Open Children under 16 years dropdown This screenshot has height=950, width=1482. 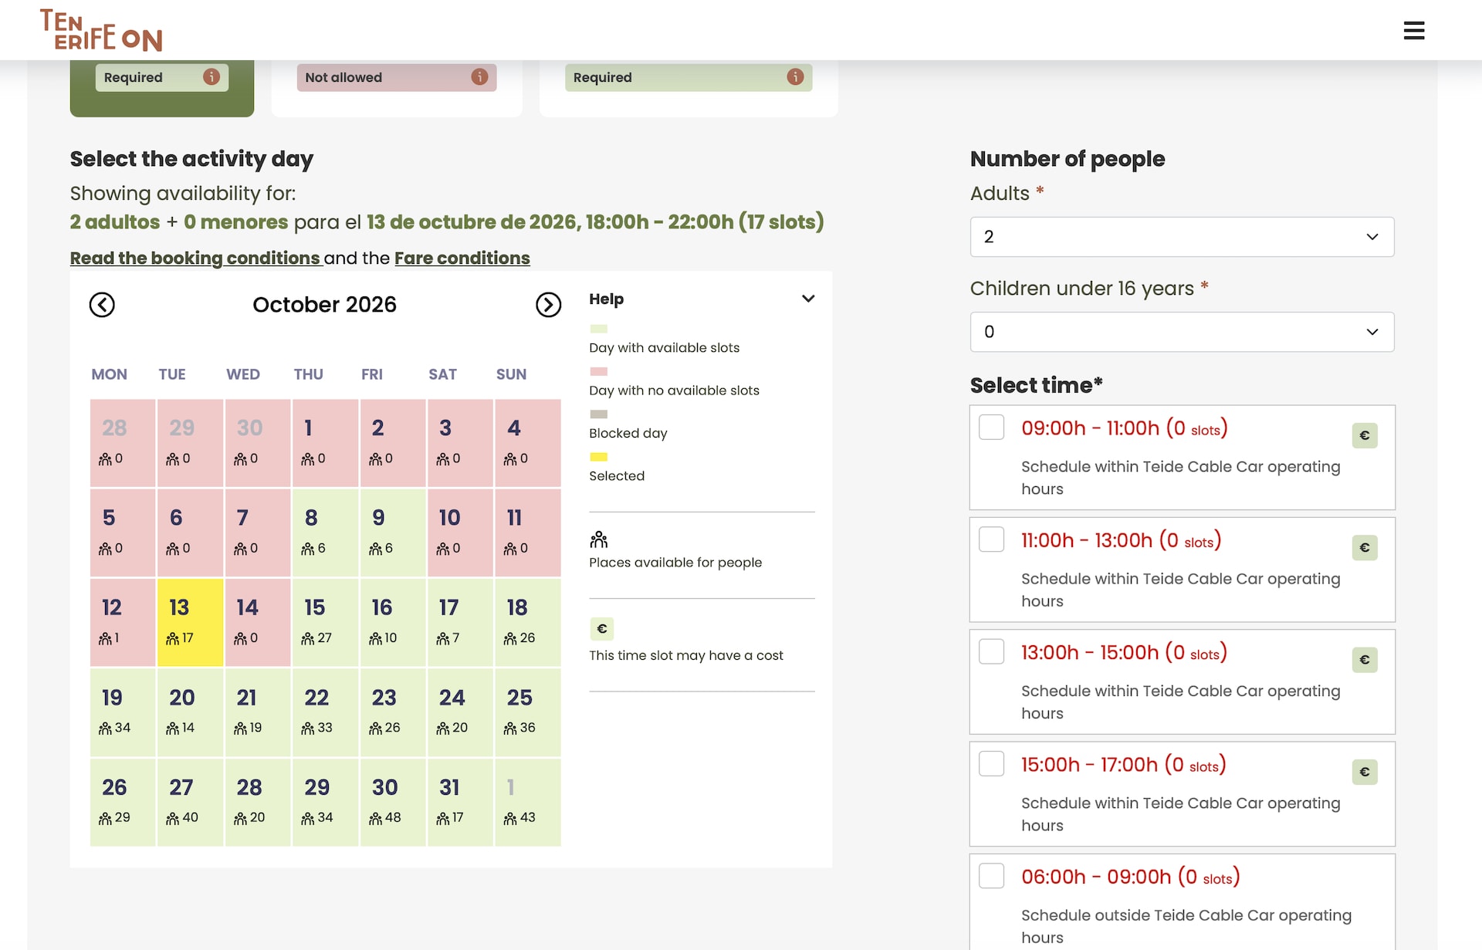tap(1182, 332)
